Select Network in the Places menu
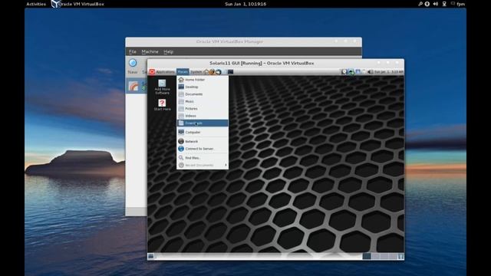Screen dimensions: 491x276 pos(203,141)
